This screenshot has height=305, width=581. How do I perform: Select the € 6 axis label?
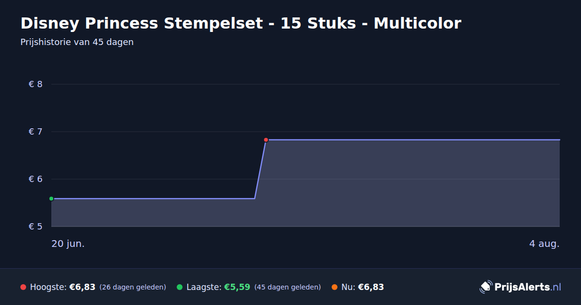point(36,179)
